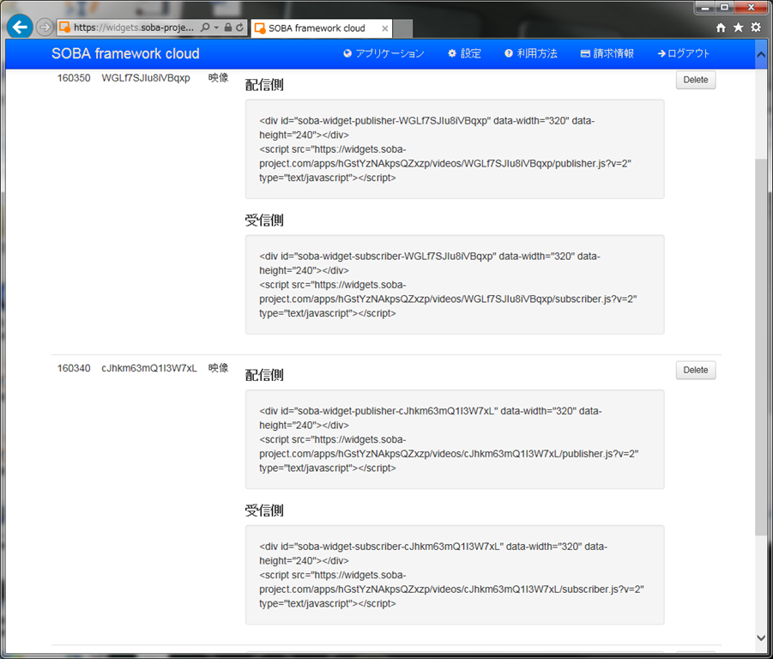This screenshot has width=773, height=659.
Task: Open Favorites star icon
Action: 738,27
